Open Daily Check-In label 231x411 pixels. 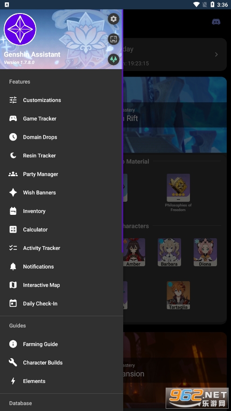coord(40,304)
